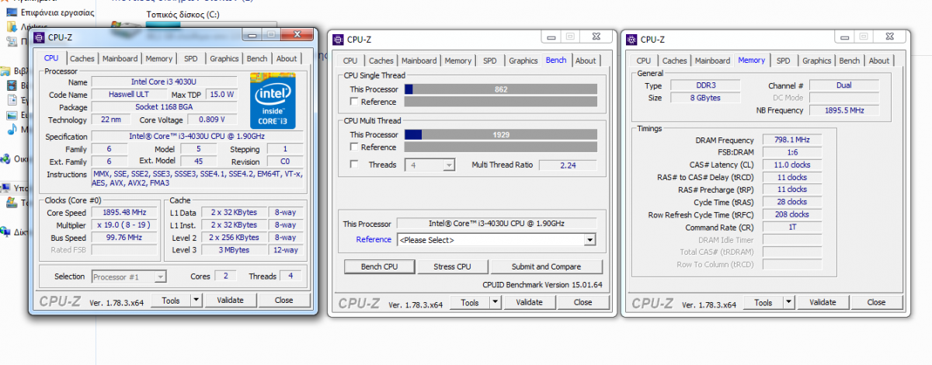
Task: Open the About tab in CPU window
Action: click(x=287, y=58)
